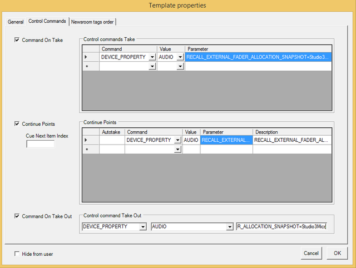
Task: Click the Description cell in Continue Points
Action: pyautogui.click(x=291, y=140)
